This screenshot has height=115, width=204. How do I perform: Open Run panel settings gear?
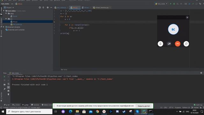pyautogui.click(x=201, y=73)
